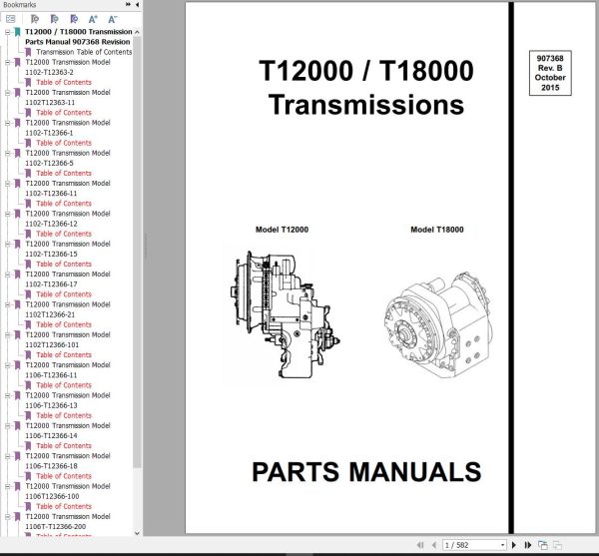Select bookmark T12000 Transmission Model 1106T12366-100
This screenshot has width=599, height=556.
(x=68, y=491)
